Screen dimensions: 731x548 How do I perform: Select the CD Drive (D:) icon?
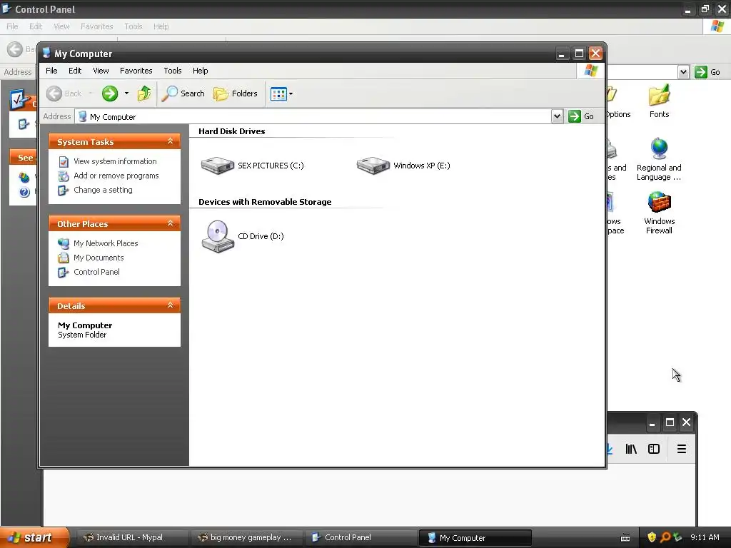(x=217, y=236)
